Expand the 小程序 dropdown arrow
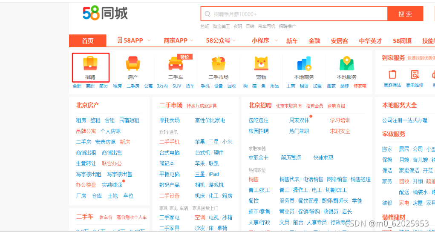The height and width of the screenshot is (232, 435). click(276, 40)
